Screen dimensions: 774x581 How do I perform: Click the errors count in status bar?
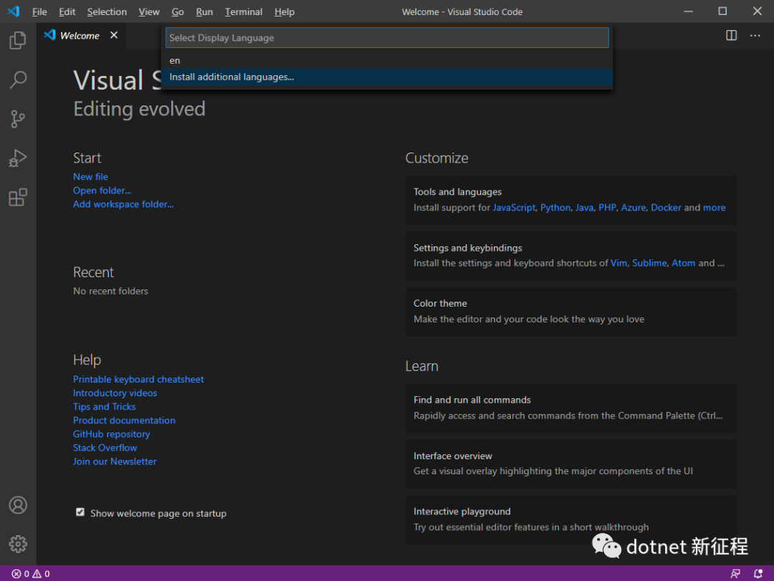(20, 574)
